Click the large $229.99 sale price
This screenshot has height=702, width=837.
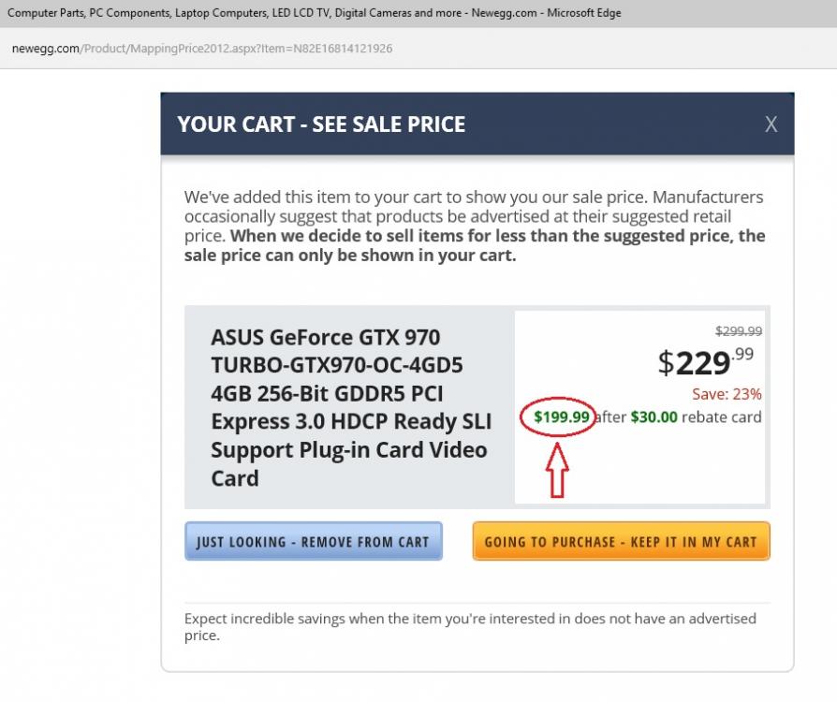click(x=705, y=362)
